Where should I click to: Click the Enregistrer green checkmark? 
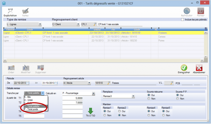[x=184, y=68]
